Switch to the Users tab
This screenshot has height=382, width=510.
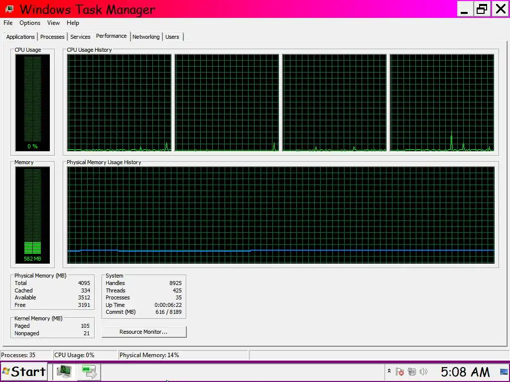click(172, 37)
